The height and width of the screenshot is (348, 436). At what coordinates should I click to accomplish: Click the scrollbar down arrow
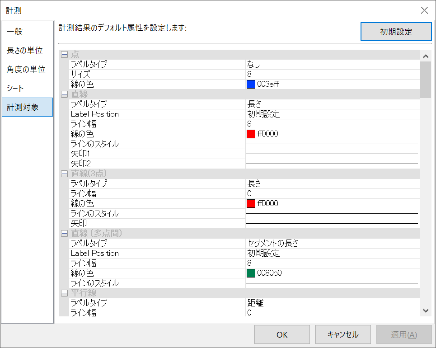[x=426, y=311]
